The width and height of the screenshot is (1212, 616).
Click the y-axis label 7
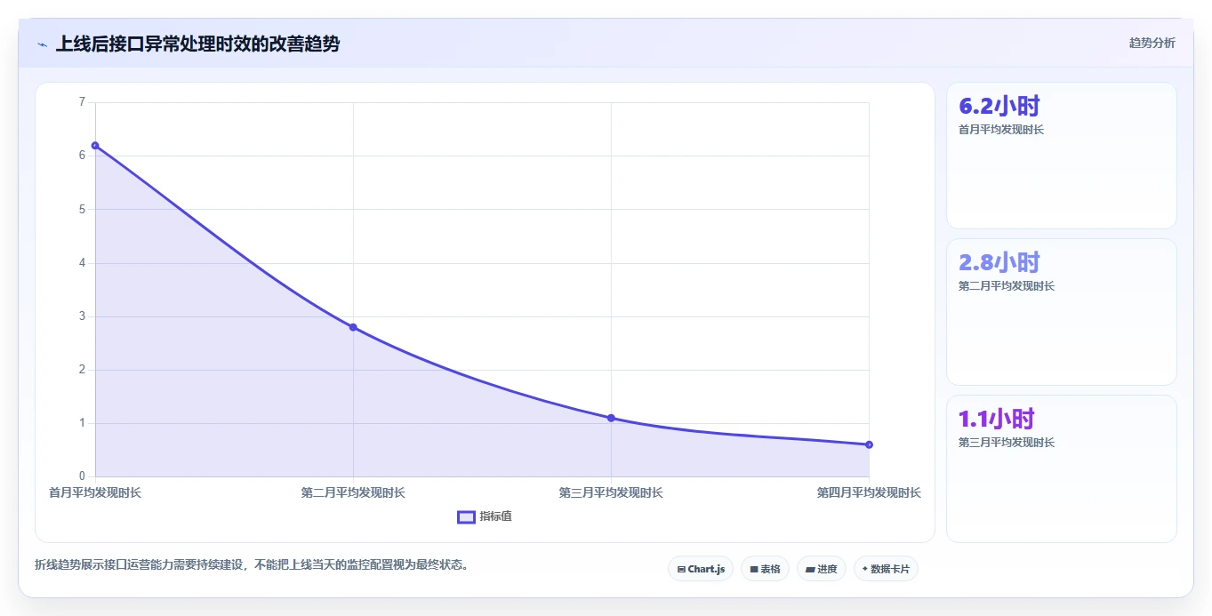click(82, 102)
